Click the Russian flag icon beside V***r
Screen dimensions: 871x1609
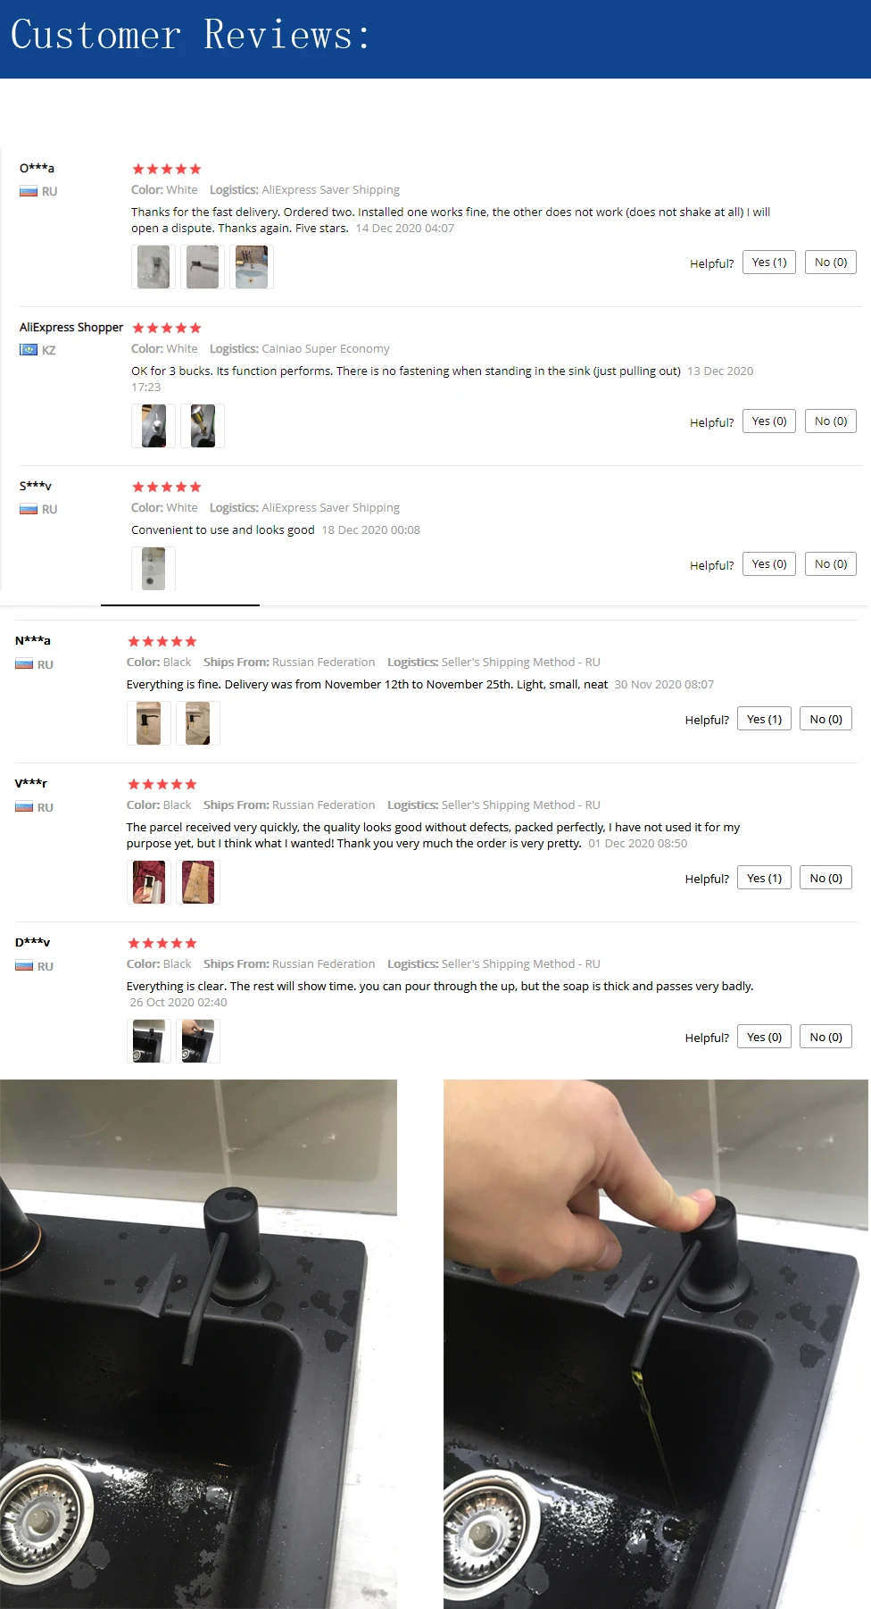pos(24,807)
